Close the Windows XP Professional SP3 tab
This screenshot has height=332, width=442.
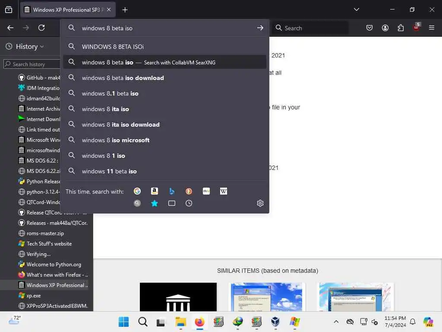pos(109,10)
